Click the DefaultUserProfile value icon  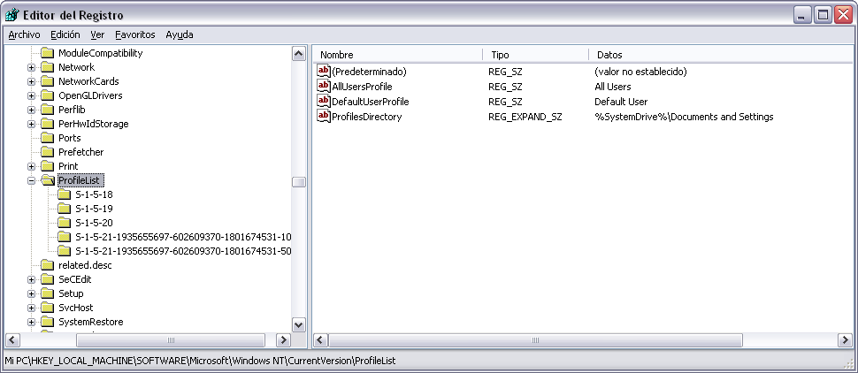point(324,101)
